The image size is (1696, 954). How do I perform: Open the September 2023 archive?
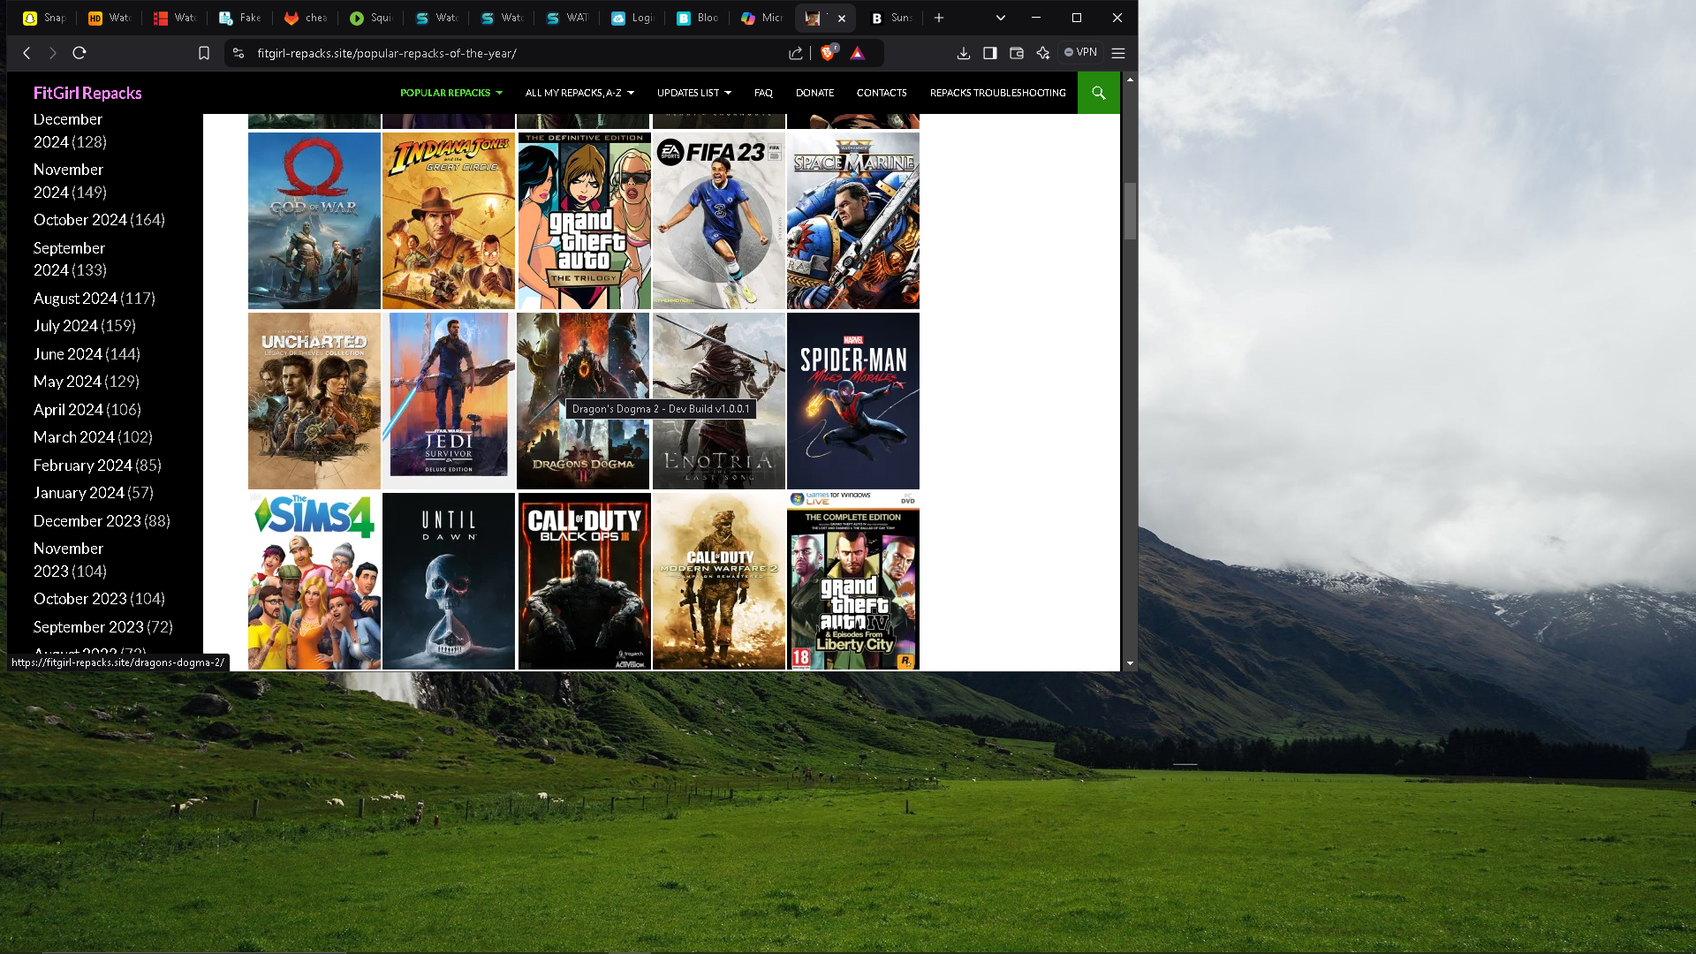pyautogui.click(x=88, y=627)
